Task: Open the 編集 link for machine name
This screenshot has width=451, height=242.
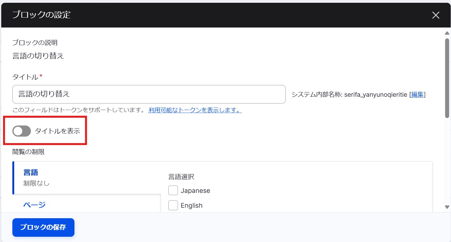Action: [x=417, y=95]
